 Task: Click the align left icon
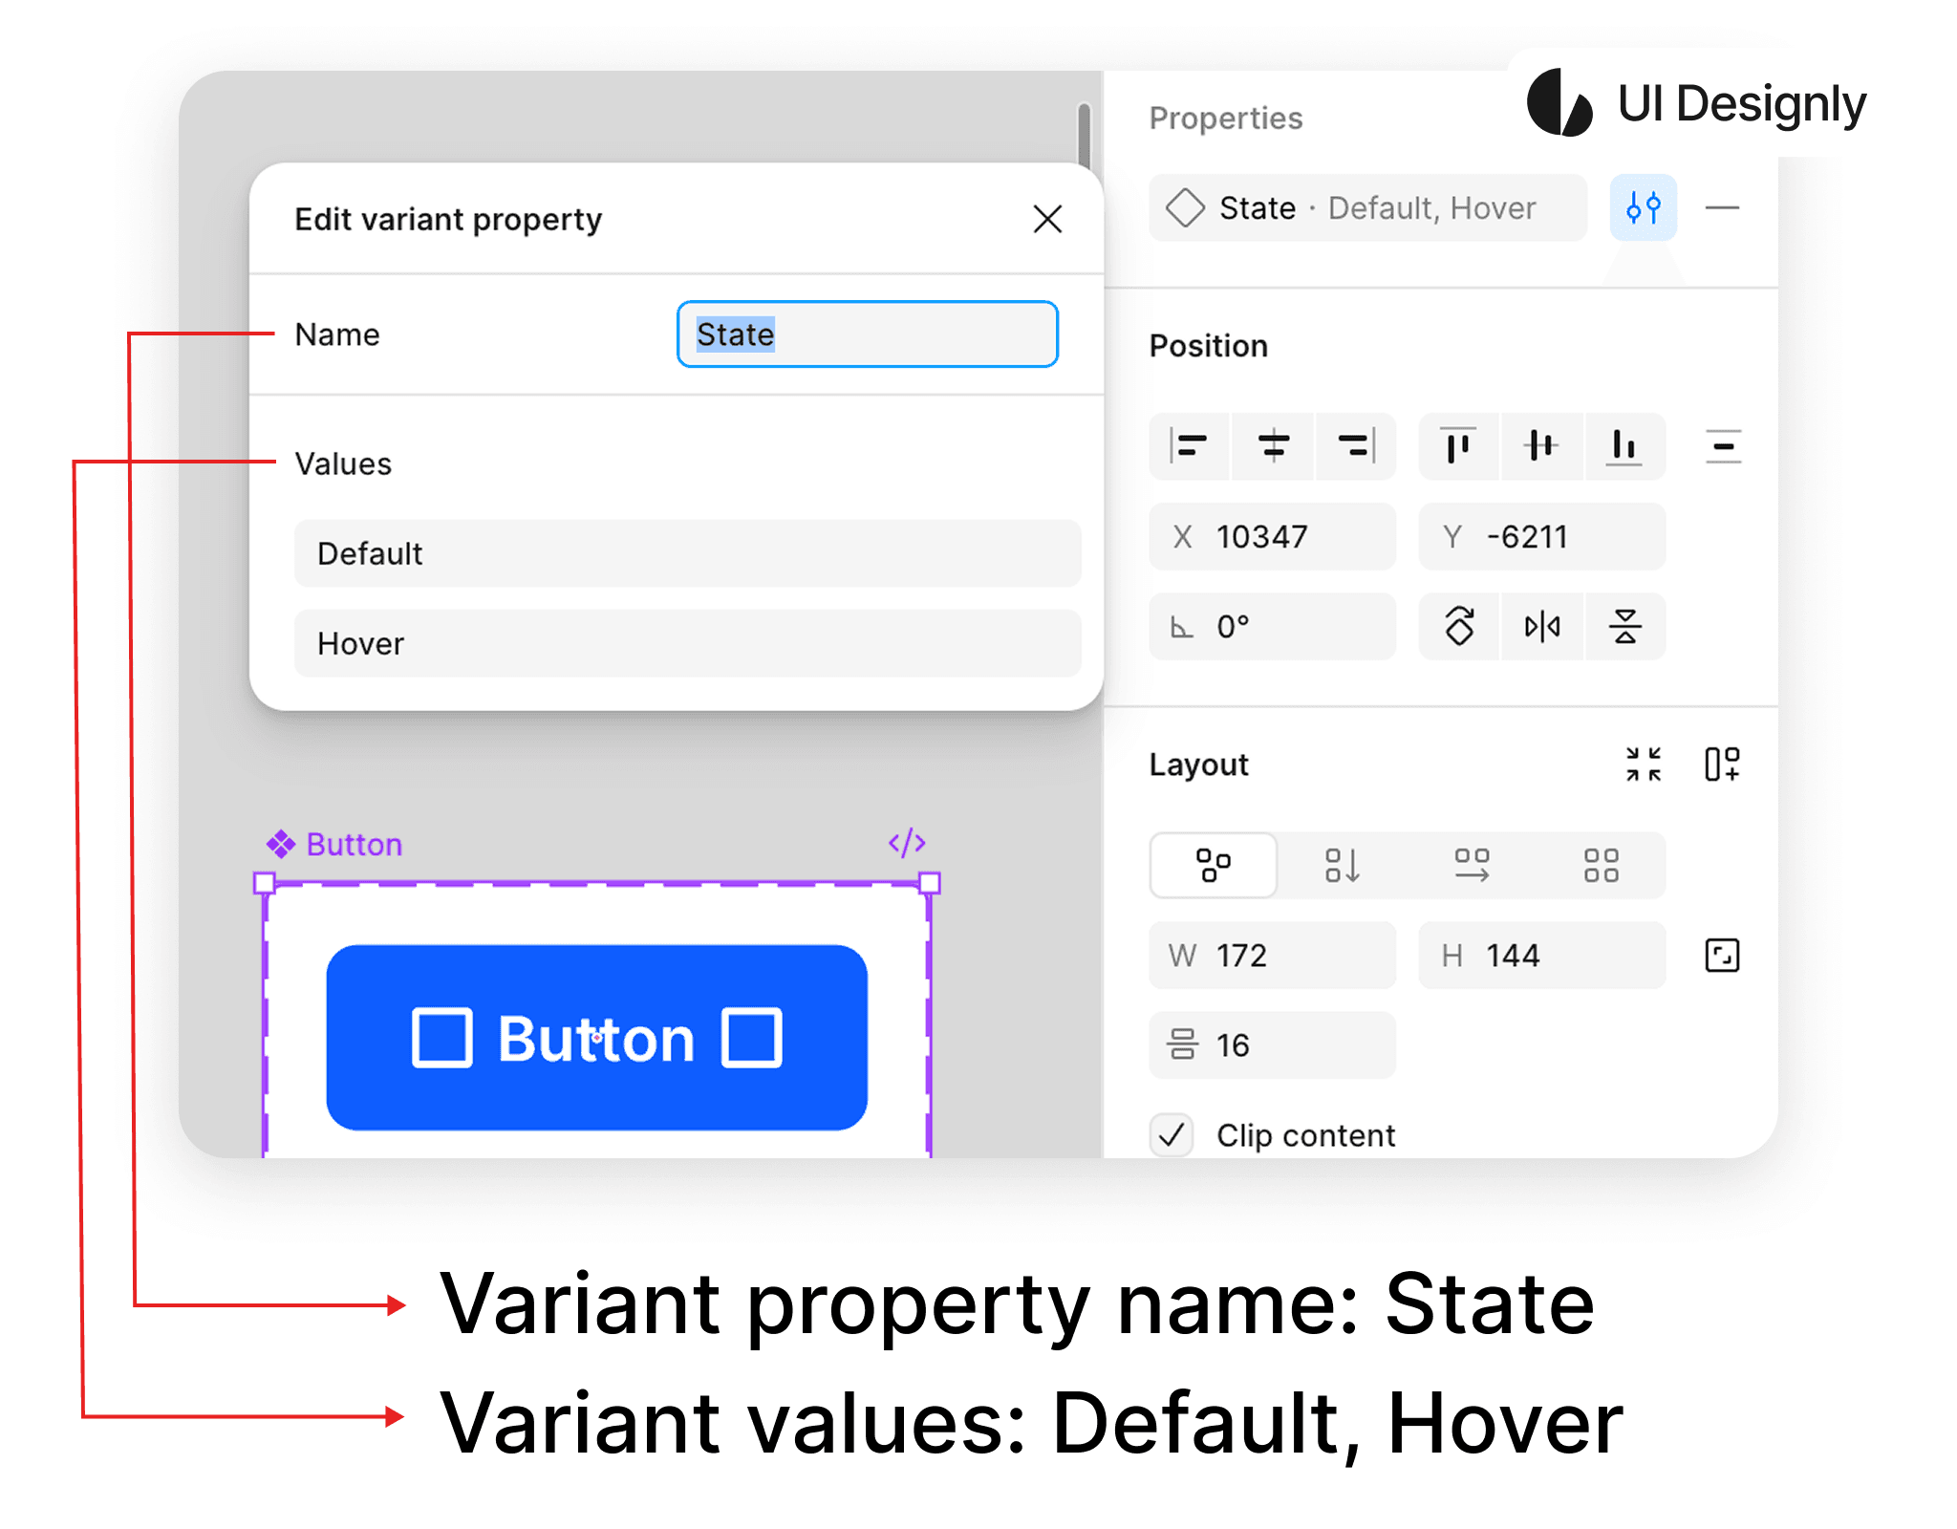coord(1190,446)
